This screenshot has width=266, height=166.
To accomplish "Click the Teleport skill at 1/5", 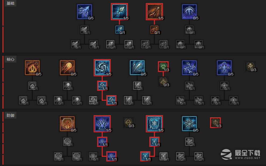I will [x=102, y=123].
